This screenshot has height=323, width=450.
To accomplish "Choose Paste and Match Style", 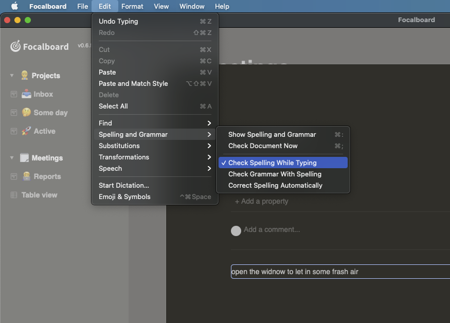I will pos(155,83).
